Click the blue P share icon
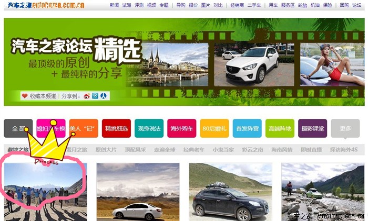Viewport: 368px width, 221px height. (95, 96)
